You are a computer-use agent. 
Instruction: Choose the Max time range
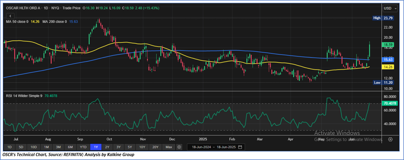tap(169, 147)
